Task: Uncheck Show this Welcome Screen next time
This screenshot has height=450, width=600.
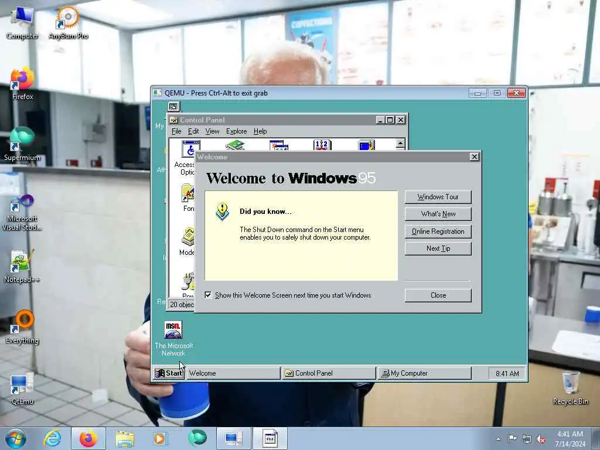Action: (x=208, y=295)
